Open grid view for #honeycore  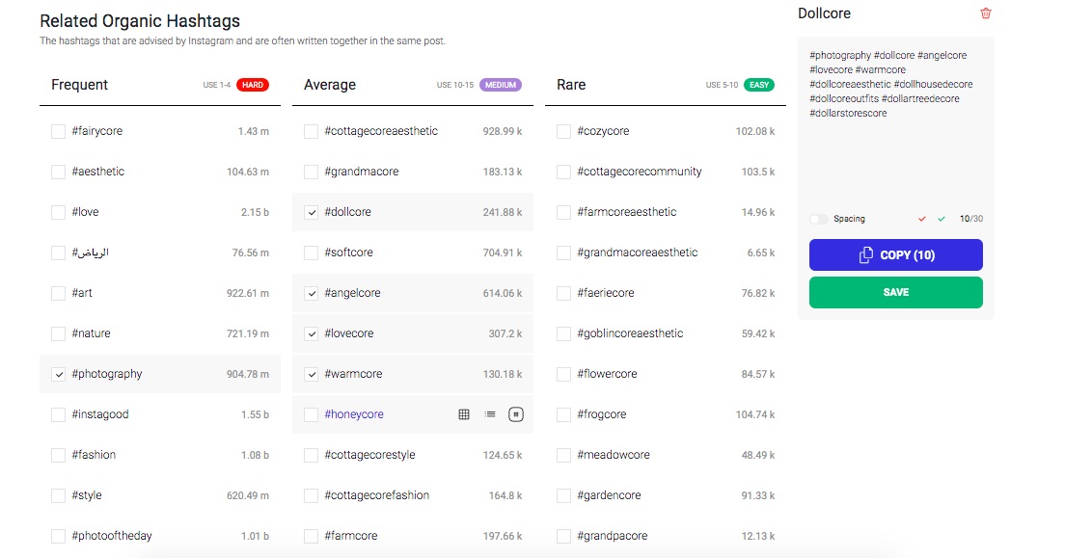tap(464, 413)
